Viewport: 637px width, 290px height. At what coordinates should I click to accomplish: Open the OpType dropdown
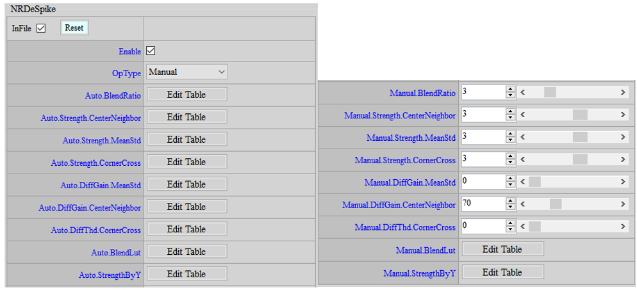[186, 72]
